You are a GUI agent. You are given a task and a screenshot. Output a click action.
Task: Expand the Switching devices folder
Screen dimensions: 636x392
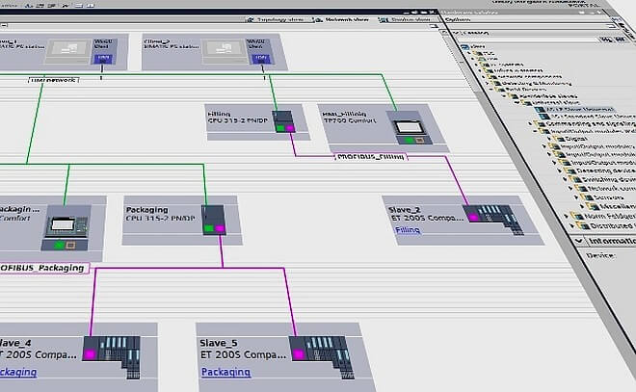point(565,179)
